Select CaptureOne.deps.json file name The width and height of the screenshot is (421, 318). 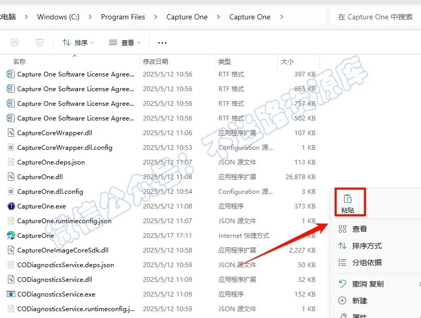pos(51,162)
